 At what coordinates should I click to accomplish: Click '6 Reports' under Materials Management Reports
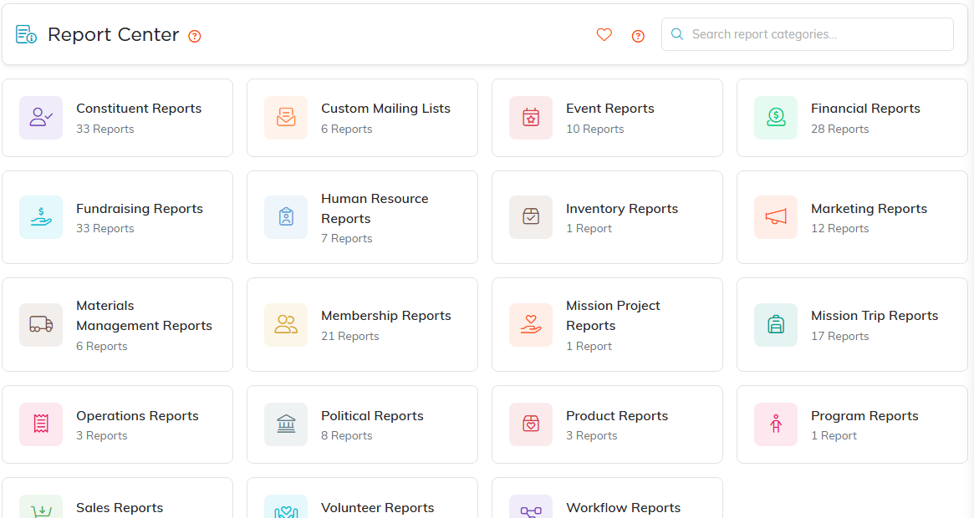pyautogui.click(x=102, y=347)
